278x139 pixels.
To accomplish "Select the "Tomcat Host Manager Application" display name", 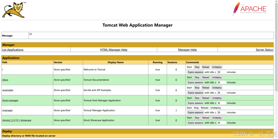I will pyautogui.click(x=102, y=100).
